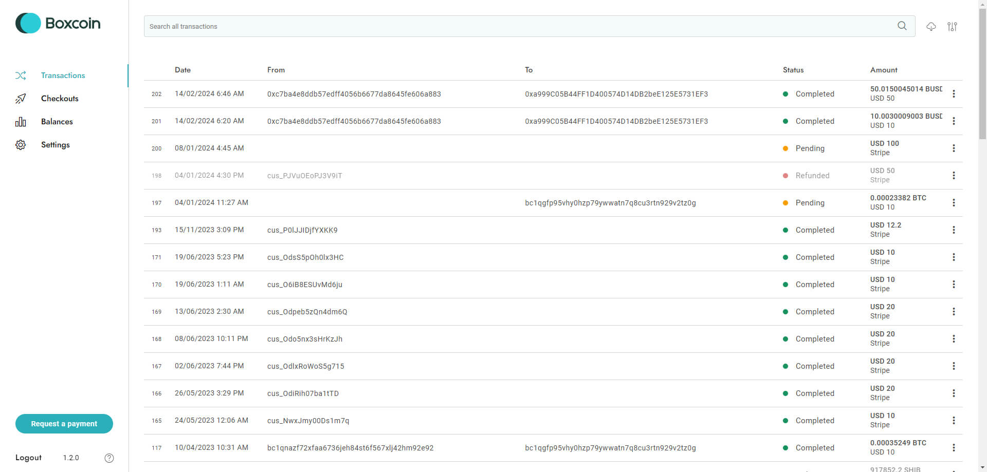Click the help question mark icon
The image size is (987, 472).
109,458
